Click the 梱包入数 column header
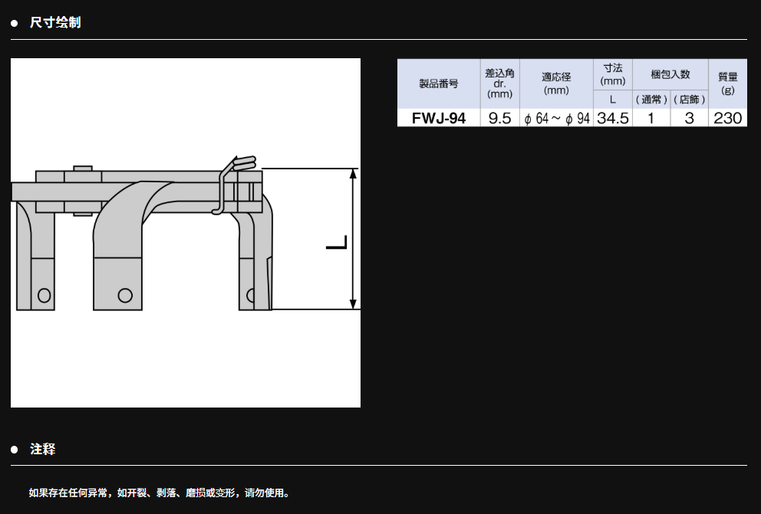 (670, 74)
